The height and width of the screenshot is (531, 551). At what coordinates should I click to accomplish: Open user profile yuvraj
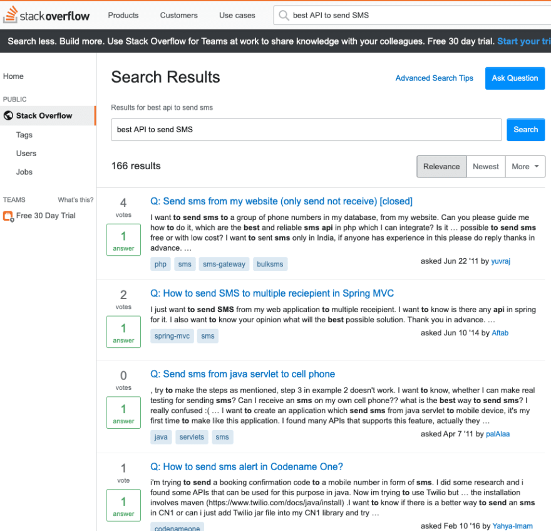pos(500,261)
